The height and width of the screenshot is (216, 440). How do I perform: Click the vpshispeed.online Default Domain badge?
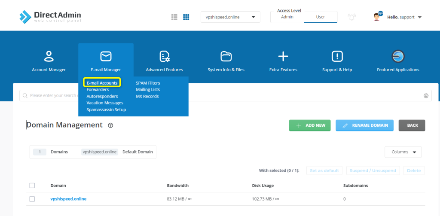click(100, 152)
